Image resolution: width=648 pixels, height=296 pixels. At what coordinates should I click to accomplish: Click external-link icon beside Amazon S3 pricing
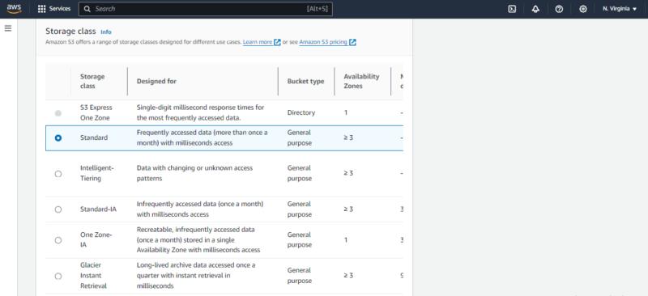tap(352, 42)
